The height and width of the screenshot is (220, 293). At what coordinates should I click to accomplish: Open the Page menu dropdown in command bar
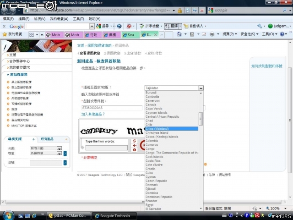point(230,34)
